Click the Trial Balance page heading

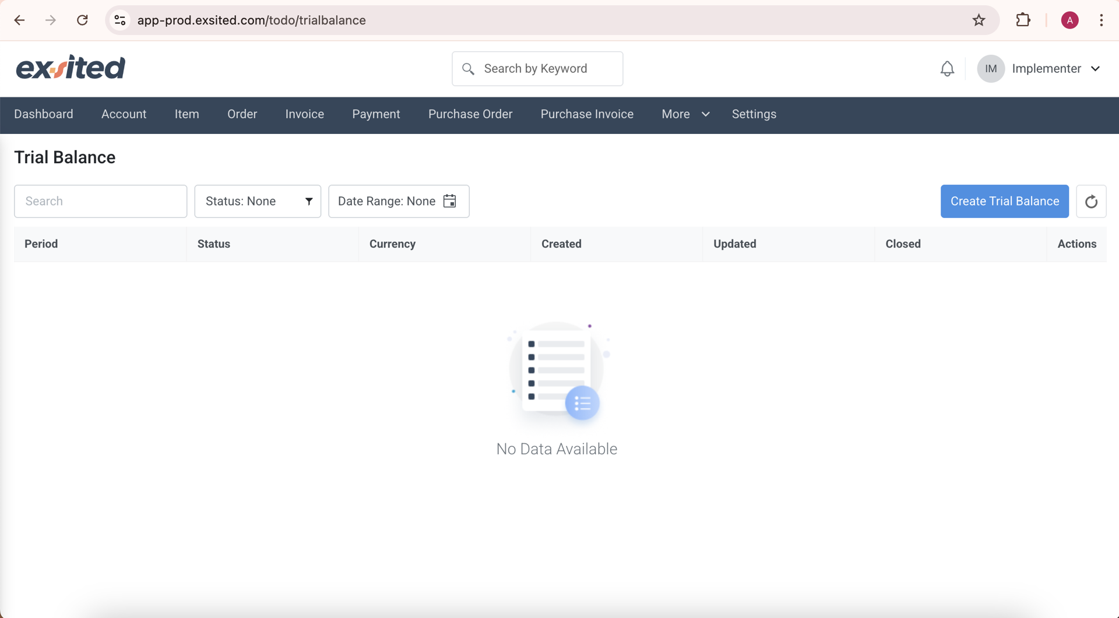(65, 157)
